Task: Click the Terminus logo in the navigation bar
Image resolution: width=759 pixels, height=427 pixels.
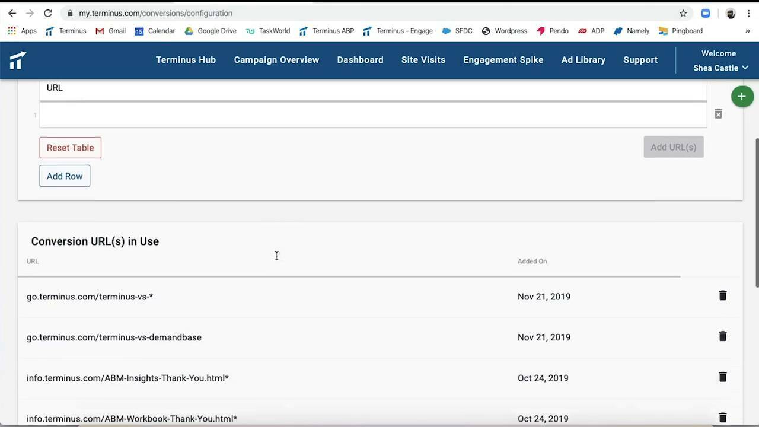Action: tap(17, 60)
